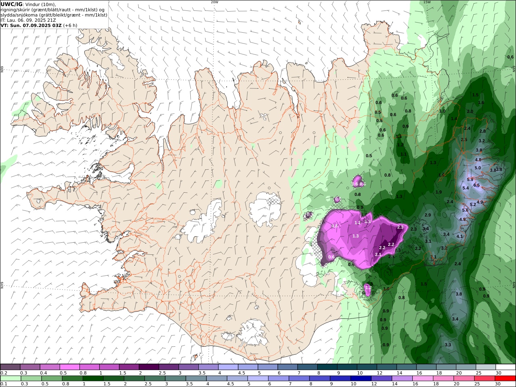The height and width of the screenshot is (387, 516).
Task: Click the light violet 14–16 swatch, lower legend
Action: point(402,379)
